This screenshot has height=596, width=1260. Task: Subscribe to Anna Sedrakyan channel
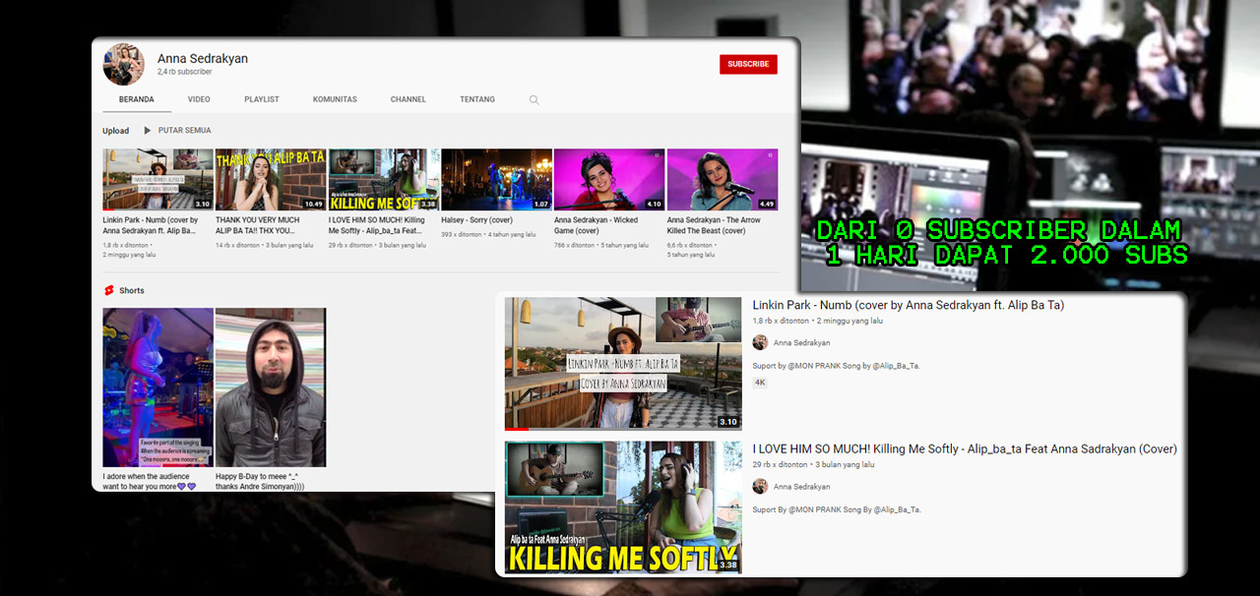tap(748, 64)
